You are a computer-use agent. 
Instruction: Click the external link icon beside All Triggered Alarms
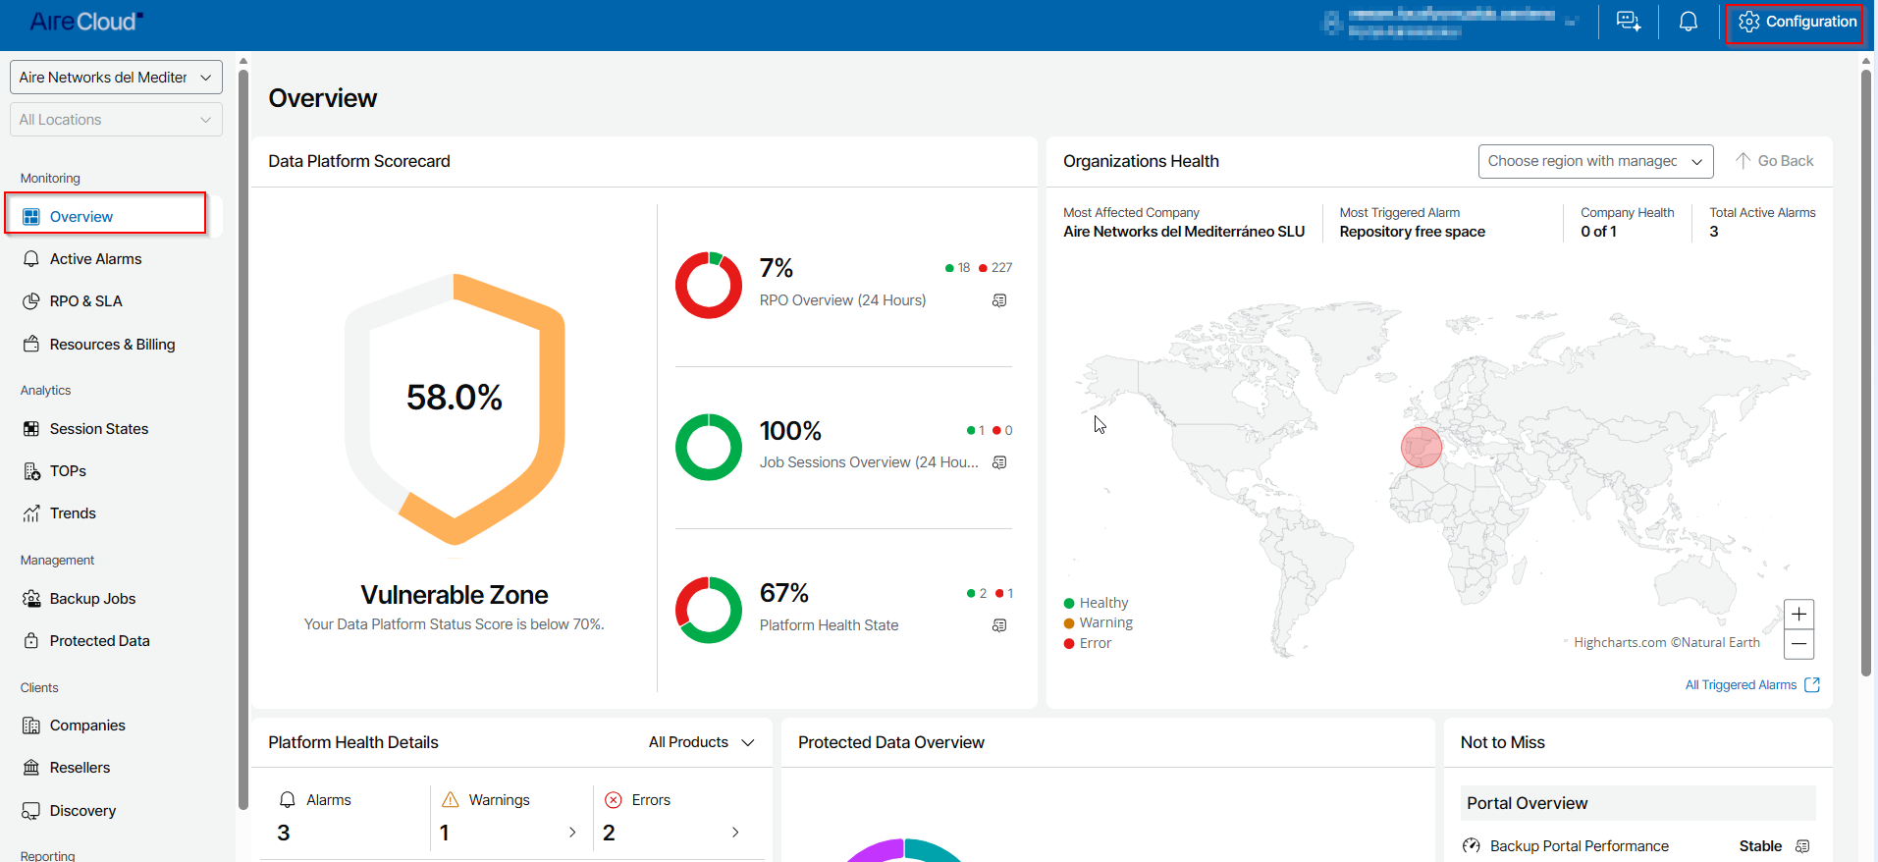[x=1812, y=685]
